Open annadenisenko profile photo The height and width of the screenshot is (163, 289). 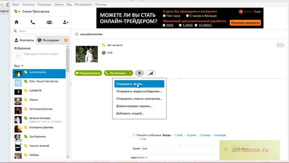(87, 54)
